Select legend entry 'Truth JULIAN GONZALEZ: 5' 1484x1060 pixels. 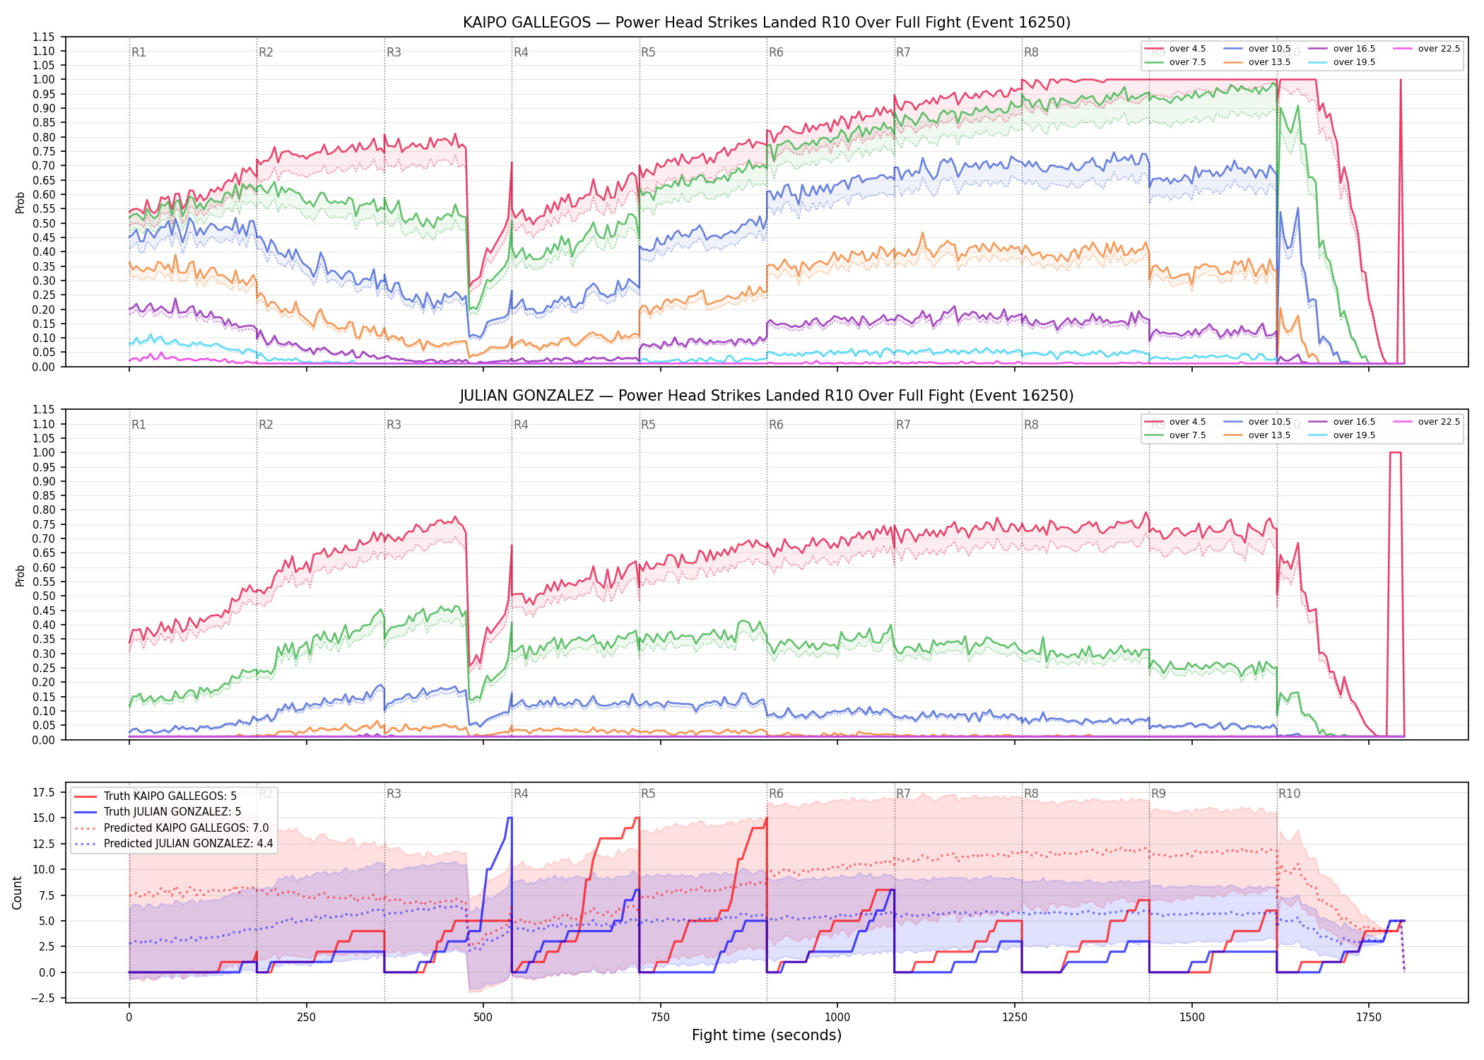172,812
